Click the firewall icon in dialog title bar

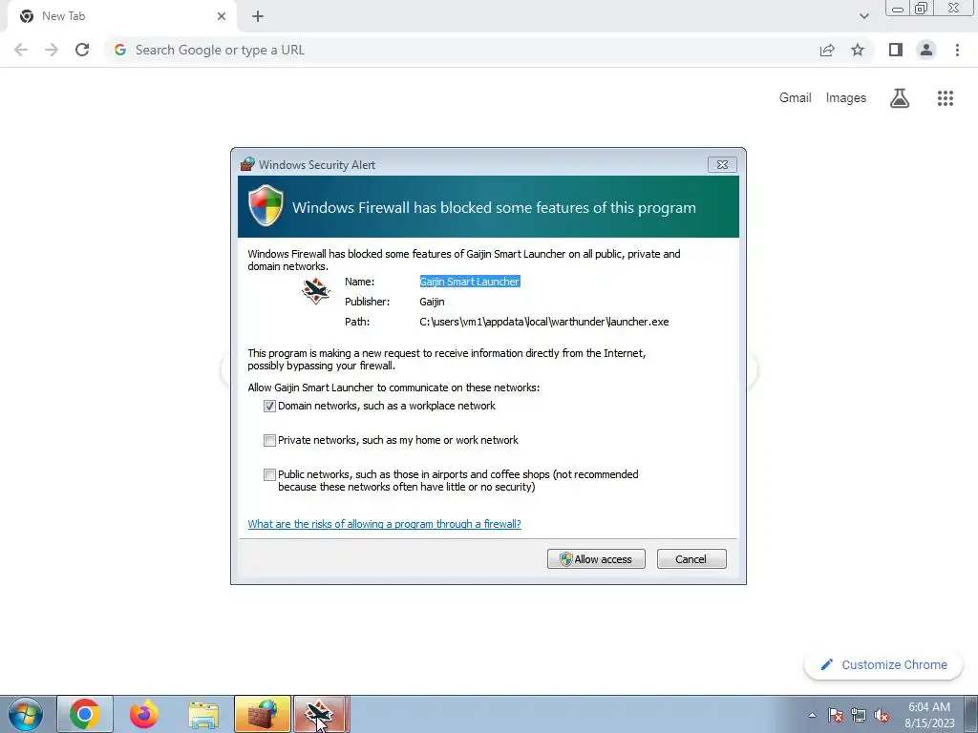(x=247, y=164)
